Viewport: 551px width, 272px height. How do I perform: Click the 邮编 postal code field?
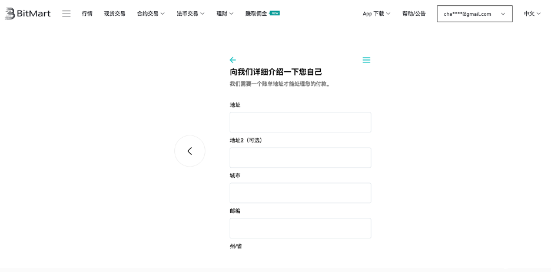click(300, 228)
